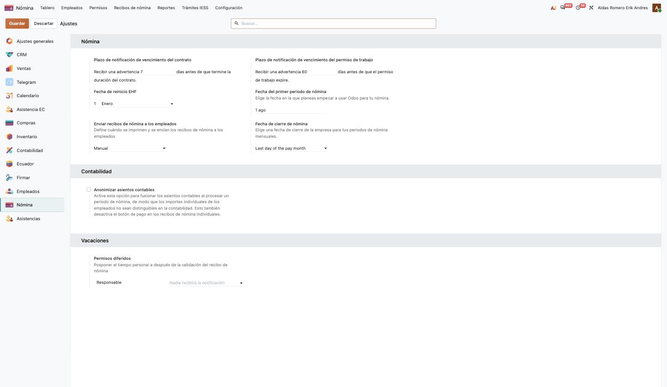Click the Nómina app icon in navbar

coord(9,8)
